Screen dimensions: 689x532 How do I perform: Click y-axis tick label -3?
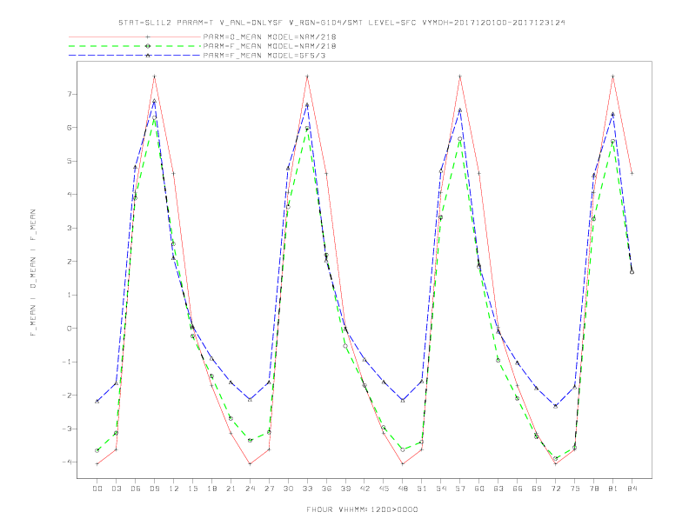coord(67,429)
